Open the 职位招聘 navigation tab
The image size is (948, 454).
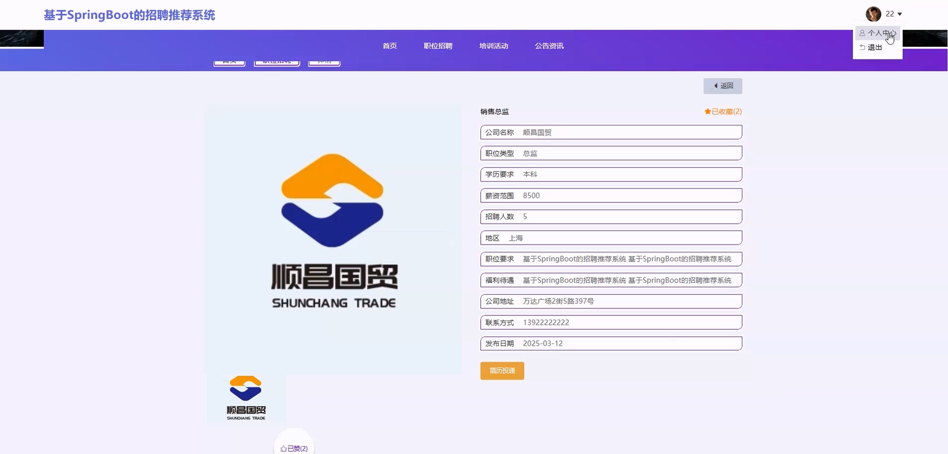coord(438,46)
